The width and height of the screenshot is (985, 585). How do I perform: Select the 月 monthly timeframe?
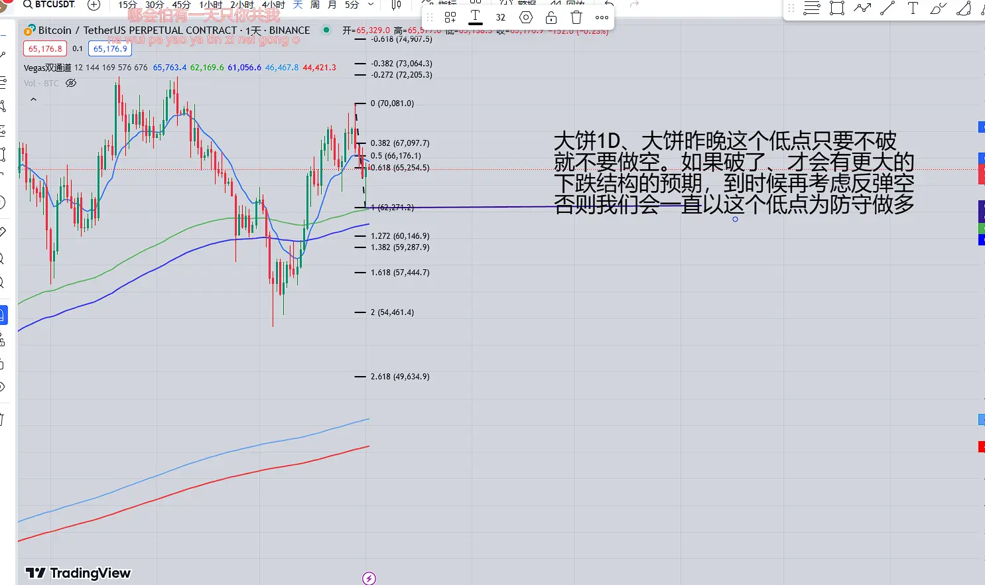332,5
